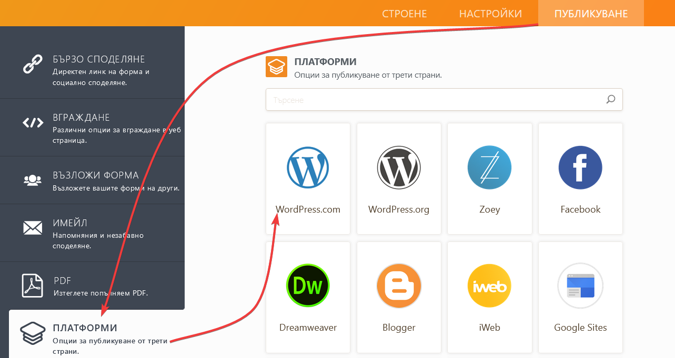Click text Директен линк на форма и социално споделяне.

[x=101, y=77]
